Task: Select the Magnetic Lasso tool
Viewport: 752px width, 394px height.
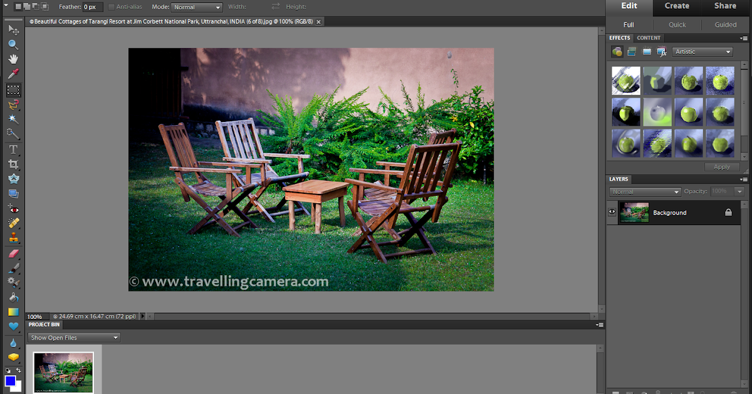Action: coord(13,104)
